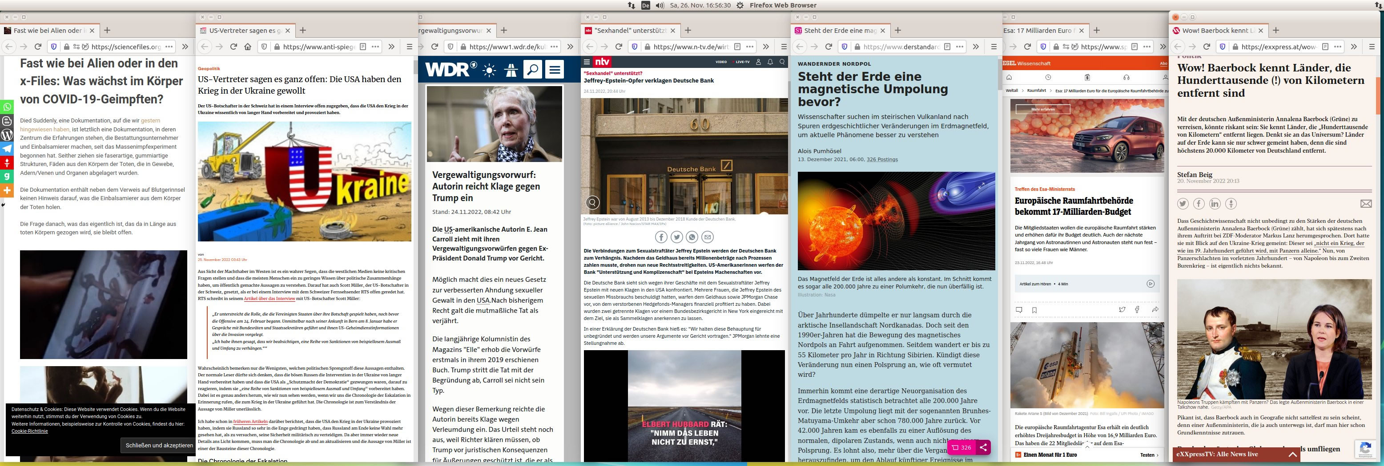
Task: Open the WDR search magnifier
Action: click(532, 70)
